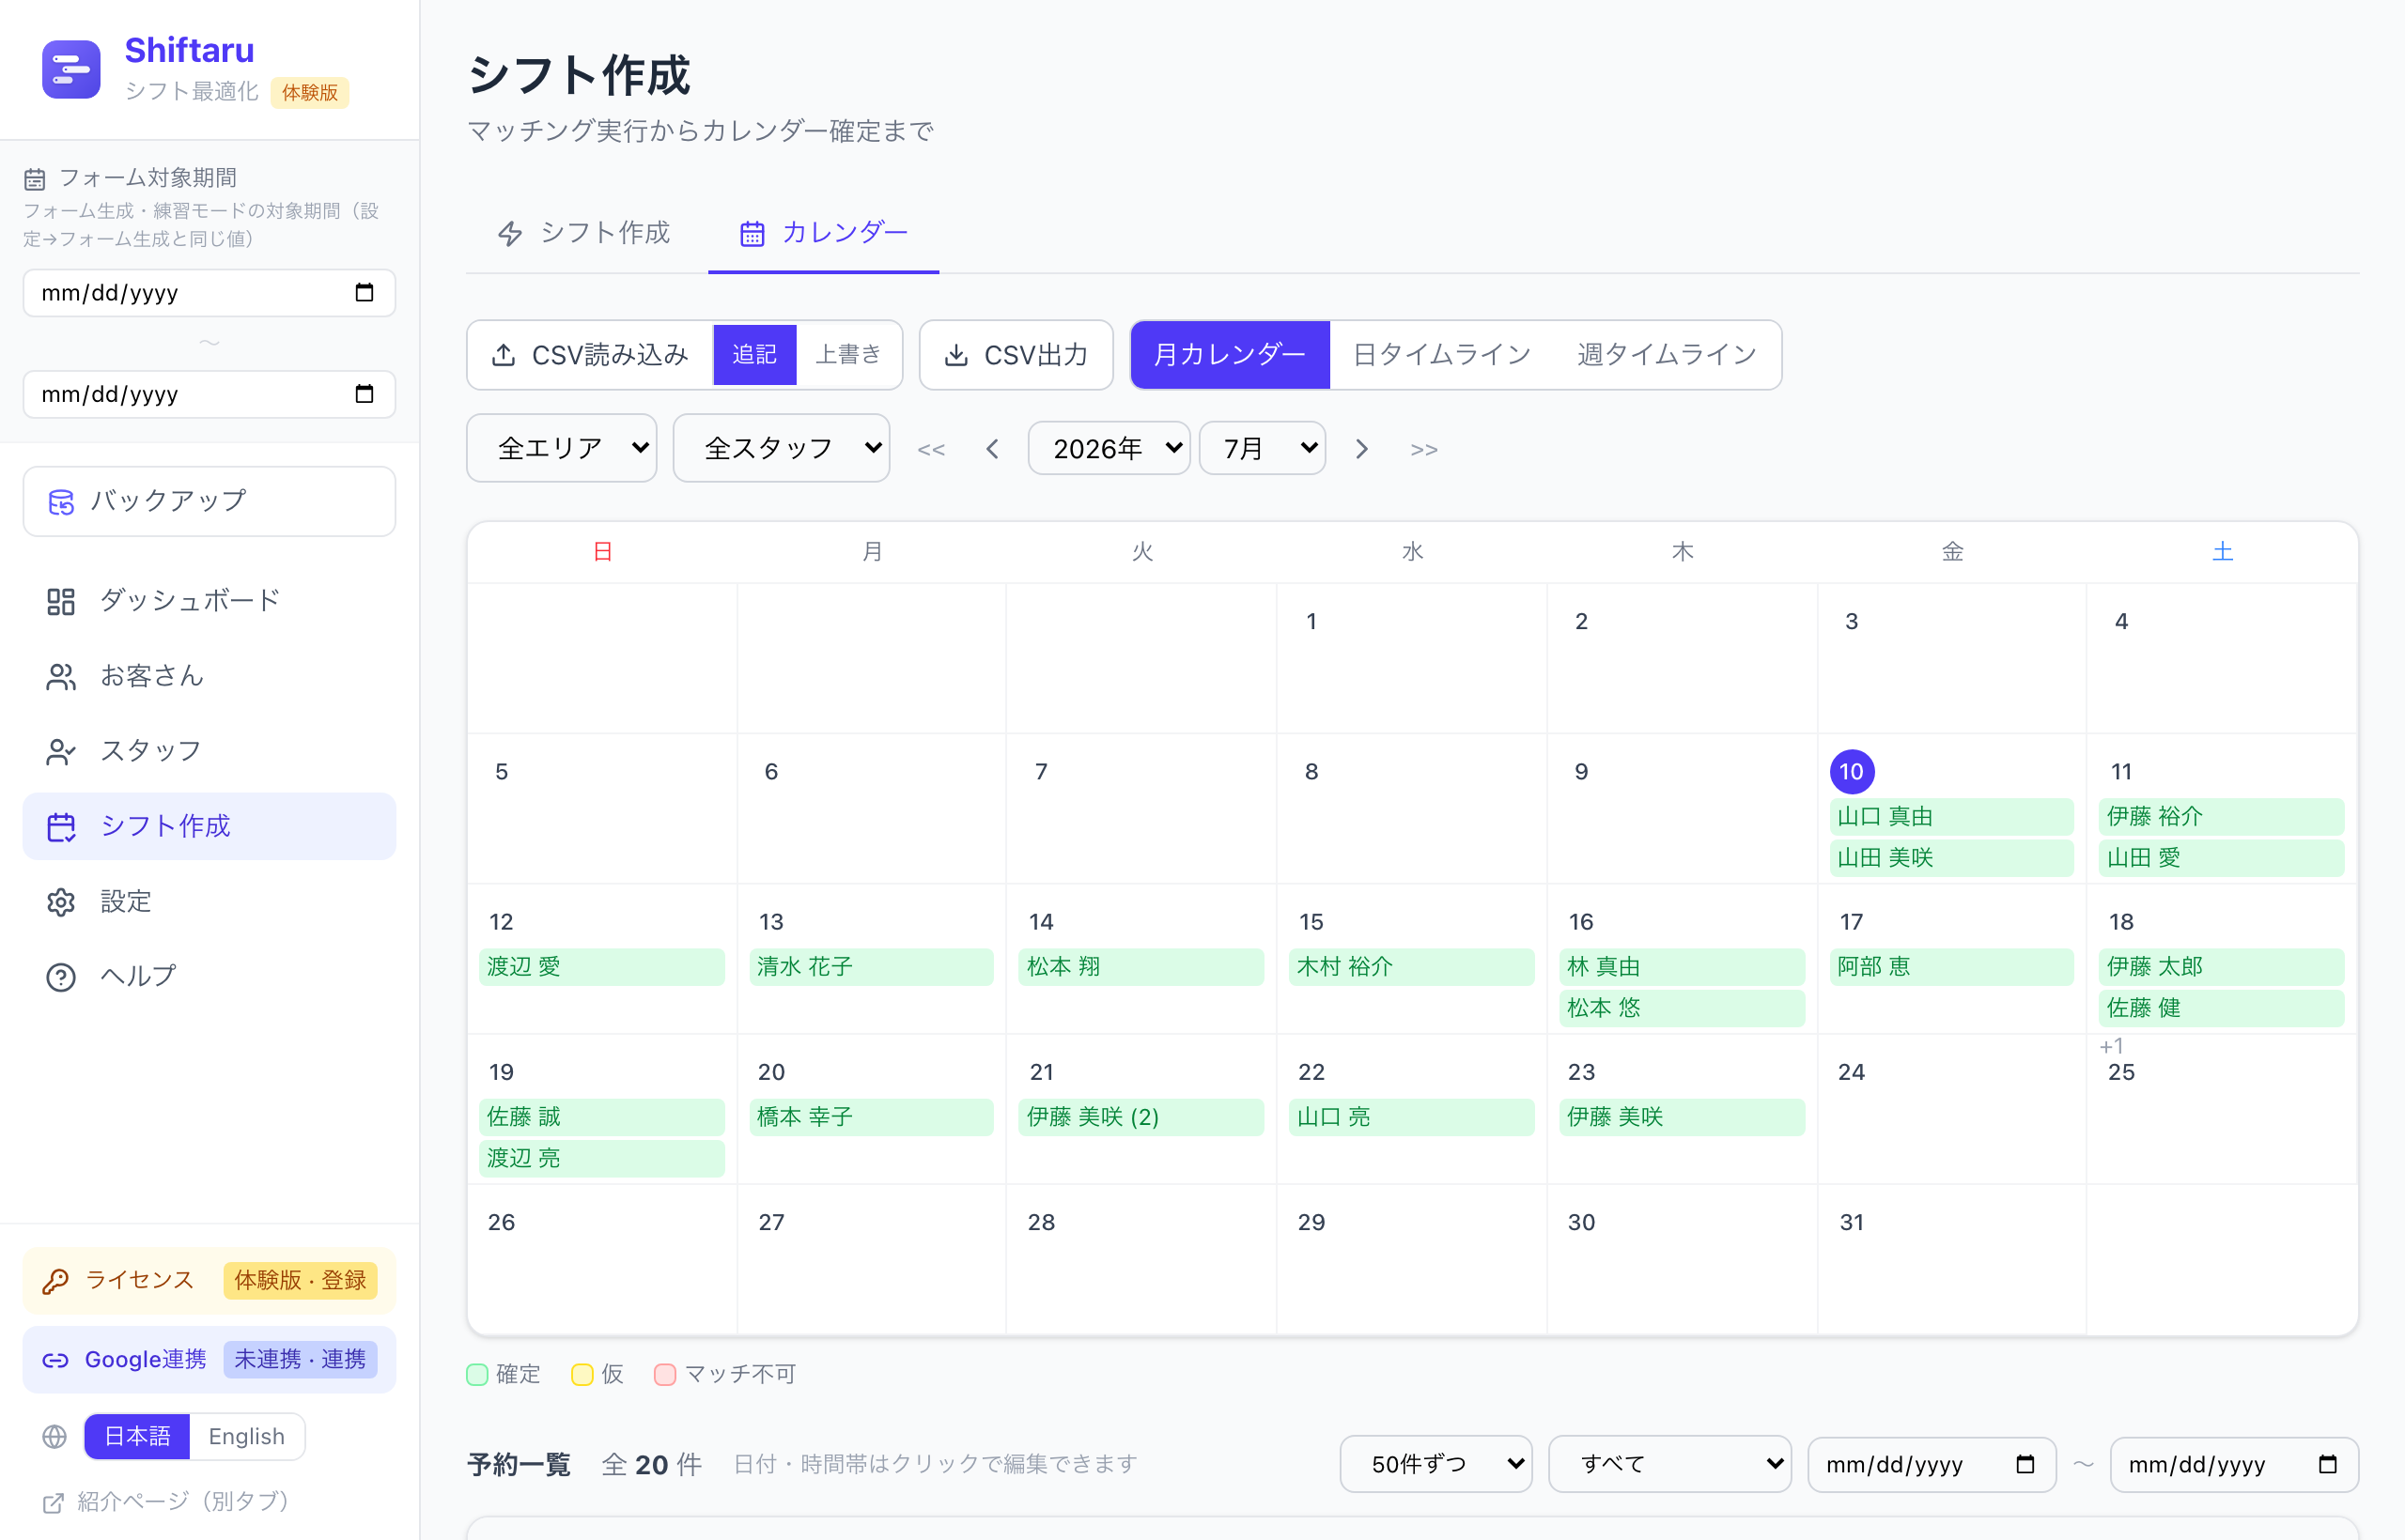
Task: Click the help question mark icon
Action: click(61, 977)
